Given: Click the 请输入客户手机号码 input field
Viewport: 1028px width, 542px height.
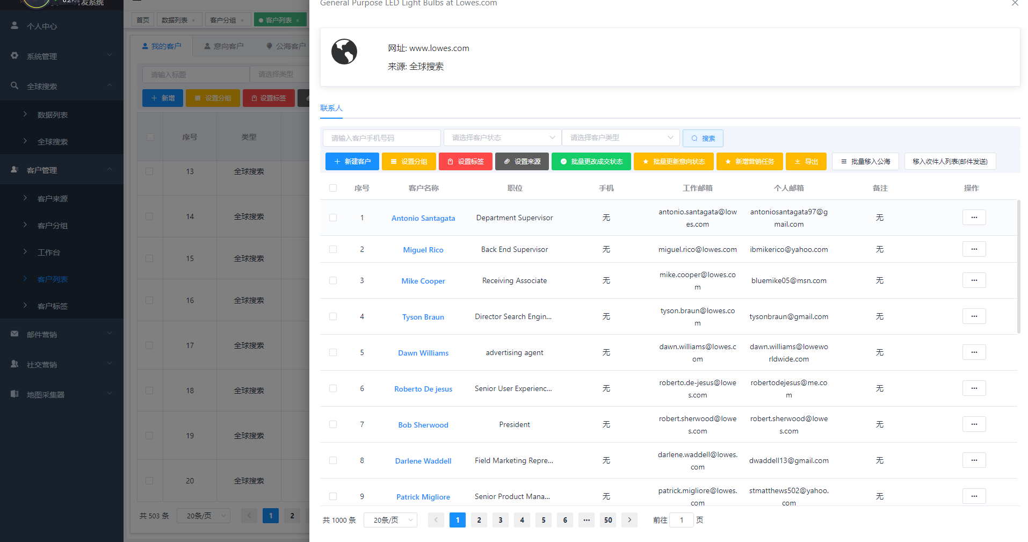Looking at the screenshot, I should pos(382,138).
